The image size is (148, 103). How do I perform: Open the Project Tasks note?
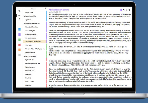click(x=35, y=13)
